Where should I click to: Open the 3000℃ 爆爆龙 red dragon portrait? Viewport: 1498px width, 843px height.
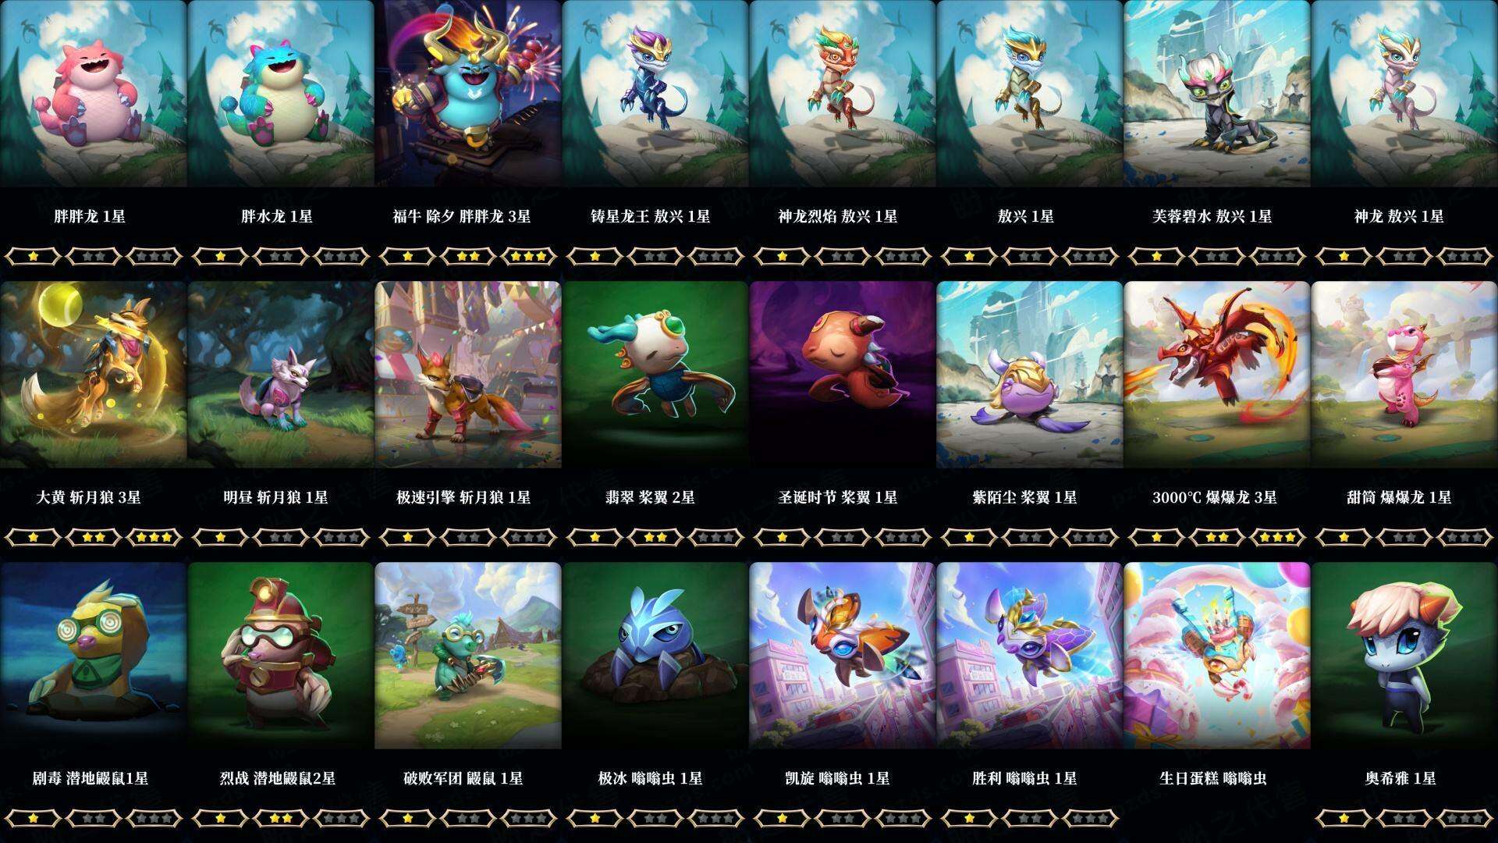click(x=1217, y=375)
